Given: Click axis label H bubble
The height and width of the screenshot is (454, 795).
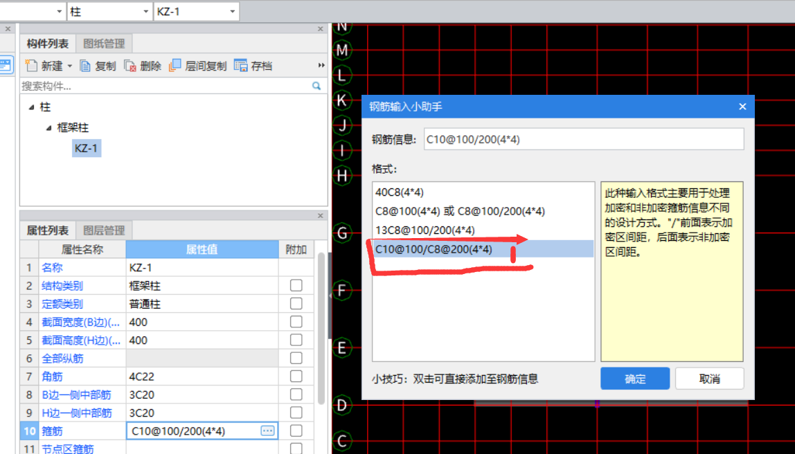Looking at the screenshot, I should (x=342, y=176).
